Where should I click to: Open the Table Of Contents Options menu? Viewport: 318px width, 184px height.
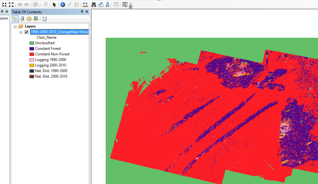tap(44, 19)
